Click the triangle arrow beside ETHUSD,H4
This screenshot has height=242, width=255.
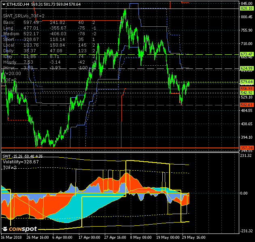[4, 4]
